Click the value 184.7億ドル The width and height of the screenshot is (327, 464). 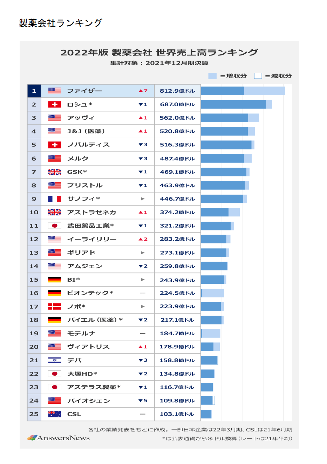(177, 333)
